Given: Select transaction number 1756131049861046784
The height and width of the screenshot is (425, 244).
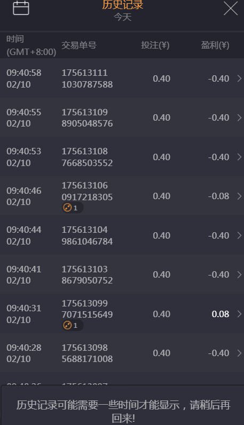Looking at the screenshot, I should point(87,235).
